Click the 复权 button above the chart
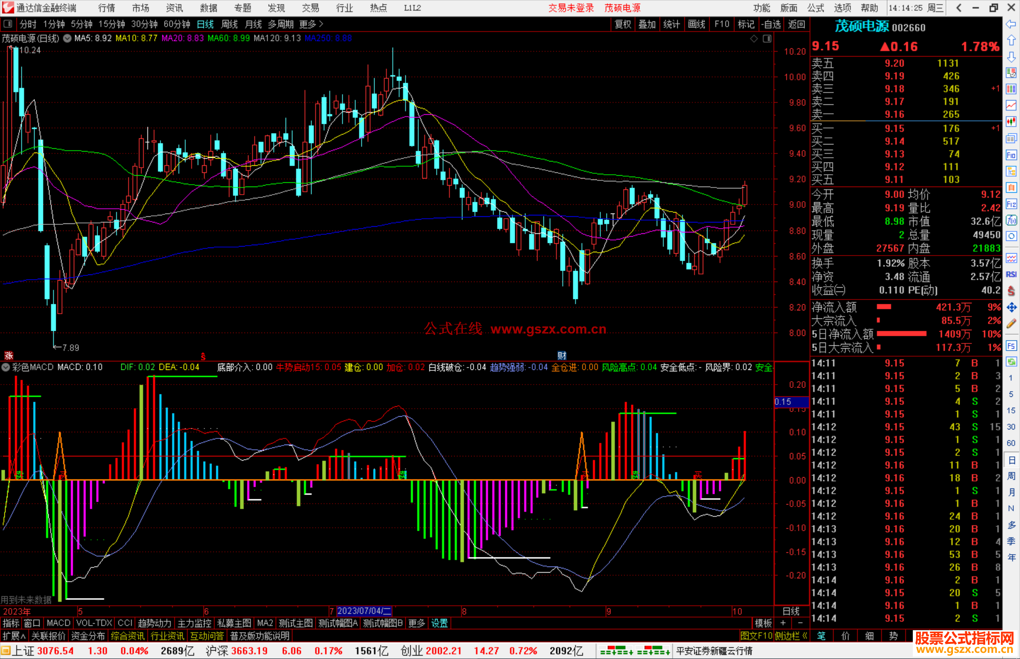 pos(623,24)
